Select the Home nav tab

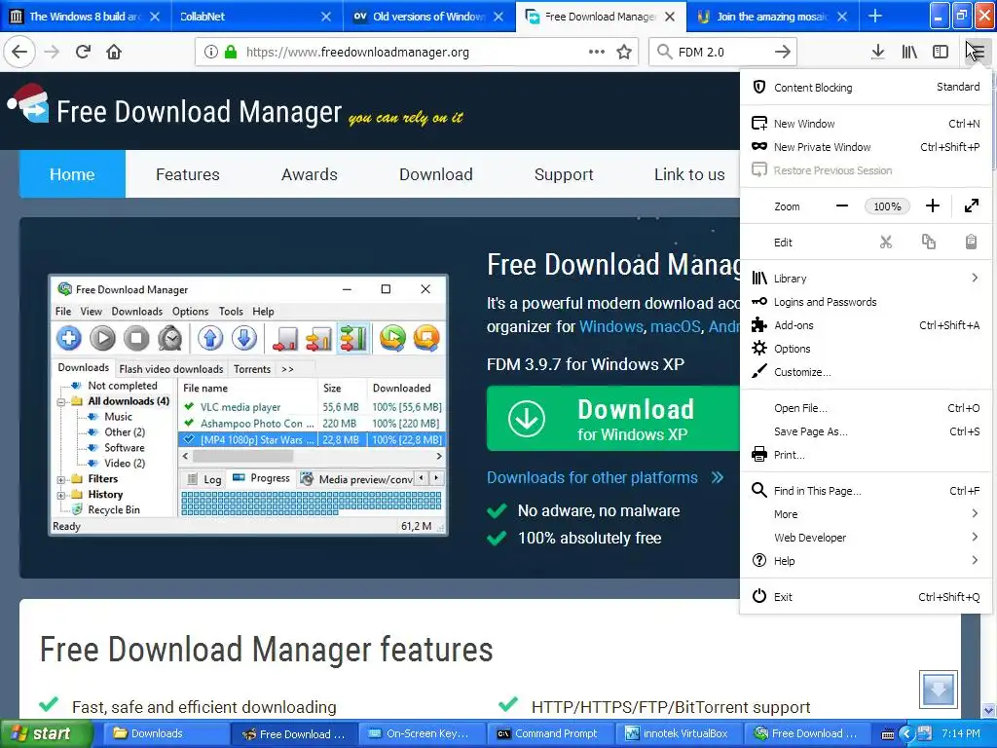pyautogui.click(x=72, y=174)
